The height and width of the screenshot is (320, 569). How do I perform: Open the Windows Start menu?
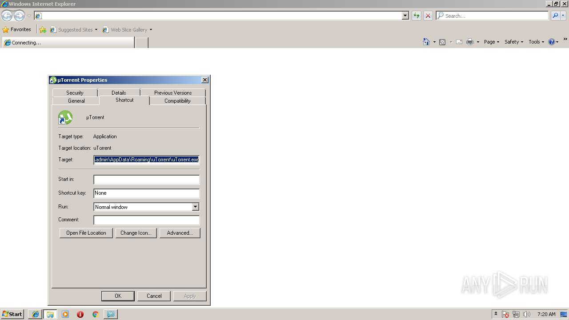[x=12, y=314]
